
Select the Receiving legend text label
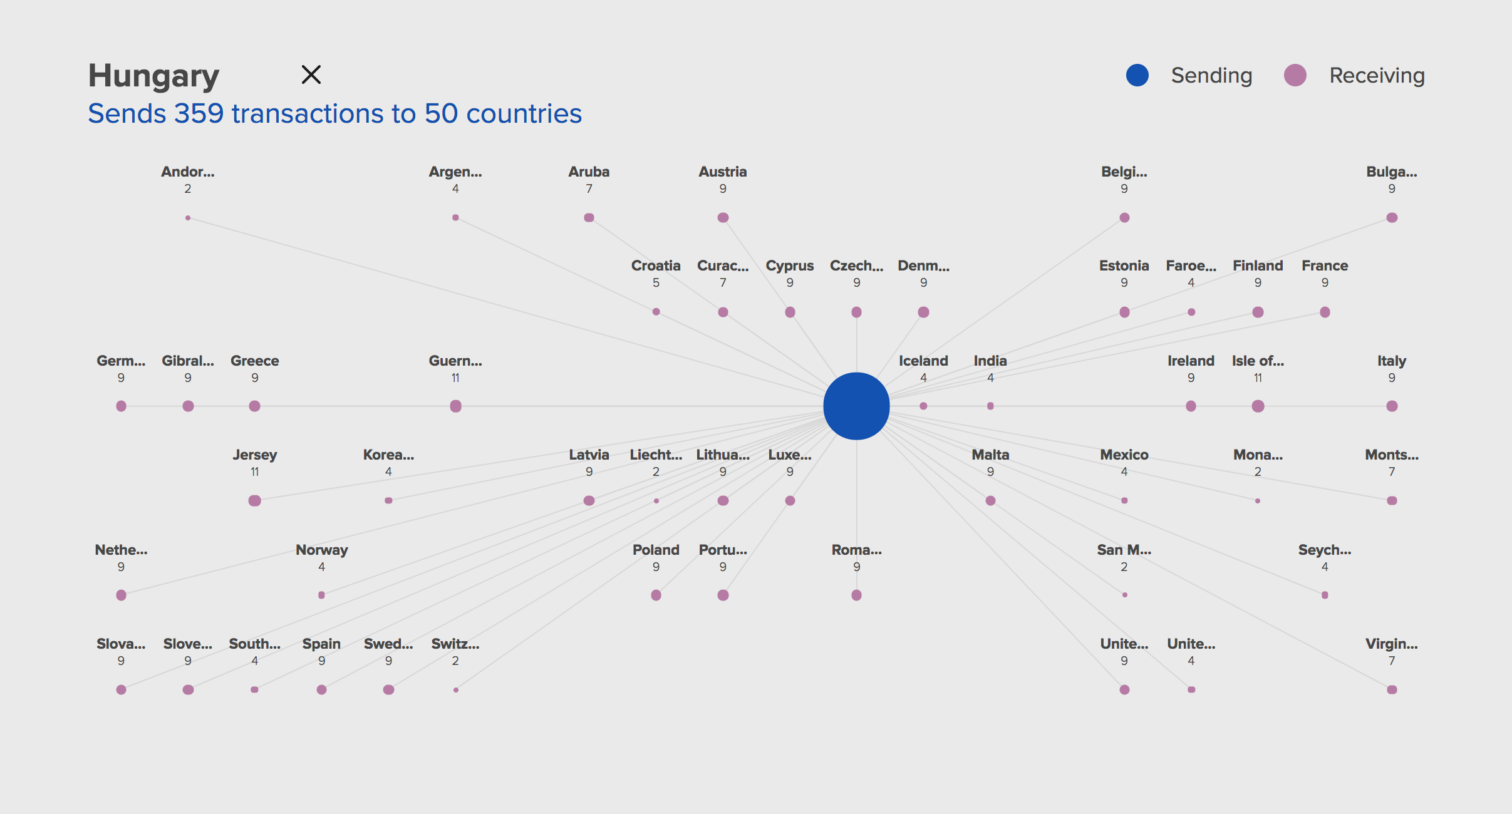[1375, 75]
